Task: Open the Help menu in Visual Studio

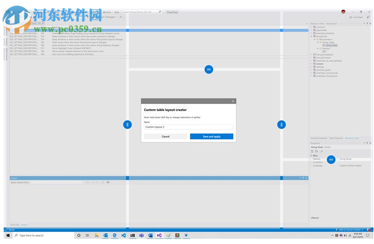Action: coord(117,12)
